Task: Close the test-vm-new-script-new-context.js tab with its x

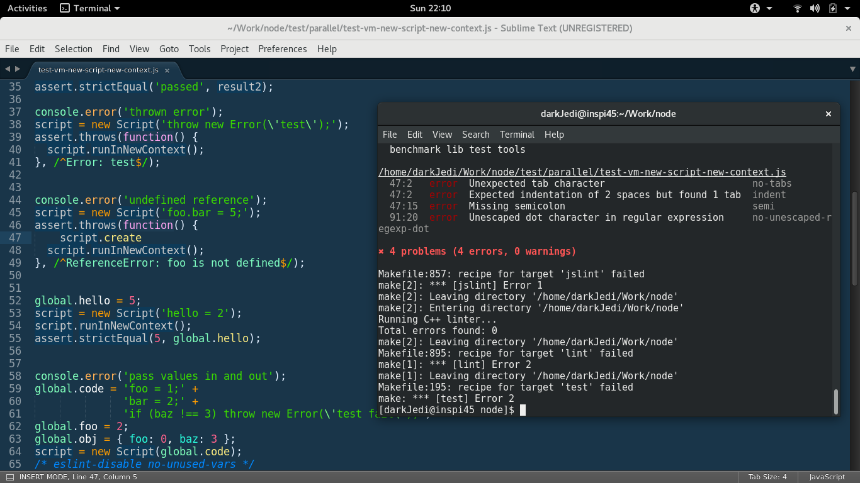Action: tap(167, 70)
